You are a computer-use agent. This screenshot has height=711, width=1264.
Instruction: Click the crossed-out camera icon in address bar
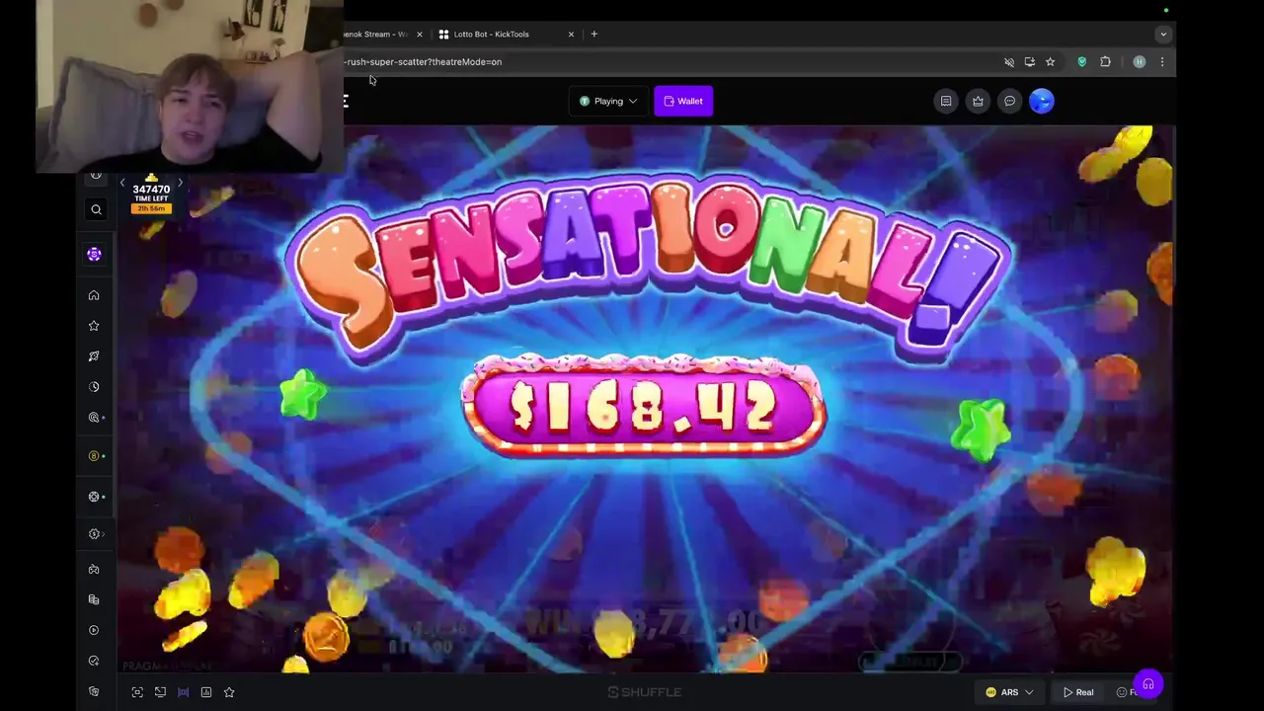pyautogui.click(x=1008, y=61)
